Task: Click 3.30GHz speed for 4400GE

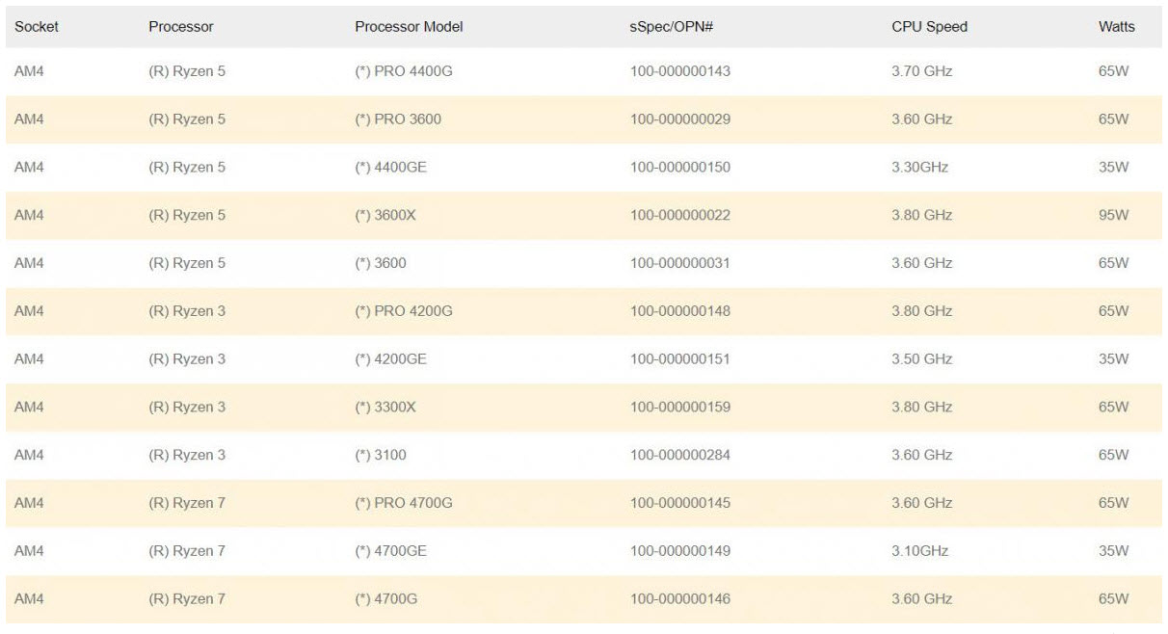Action: (920, 168)
